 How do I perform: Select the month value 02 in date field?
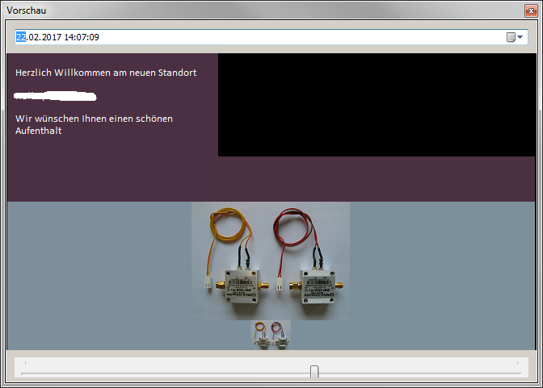coord(34,37)
